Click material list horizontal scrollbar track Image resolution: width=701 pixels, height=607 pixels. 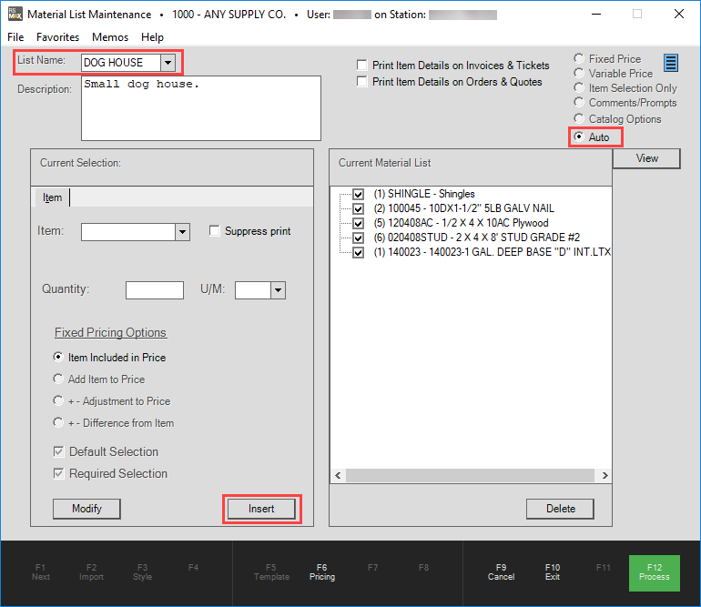470,475
